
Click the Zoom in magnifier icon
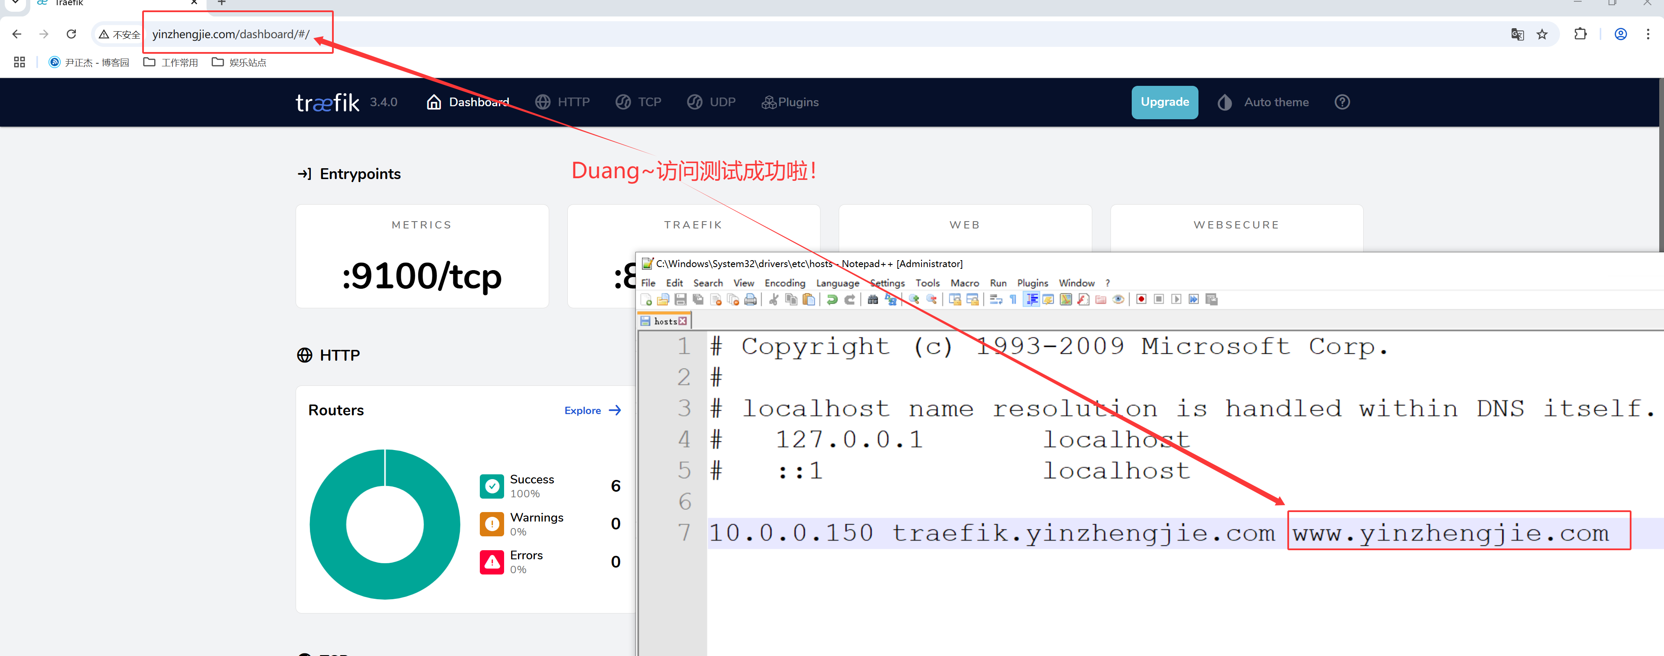click(914, 299)
